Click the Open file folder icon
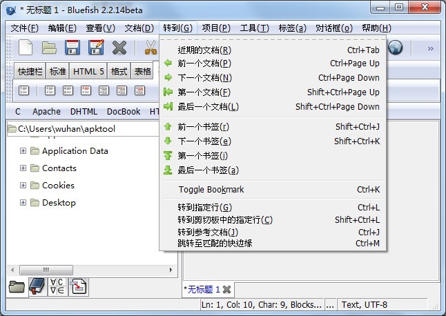 [x=49, y=48]
